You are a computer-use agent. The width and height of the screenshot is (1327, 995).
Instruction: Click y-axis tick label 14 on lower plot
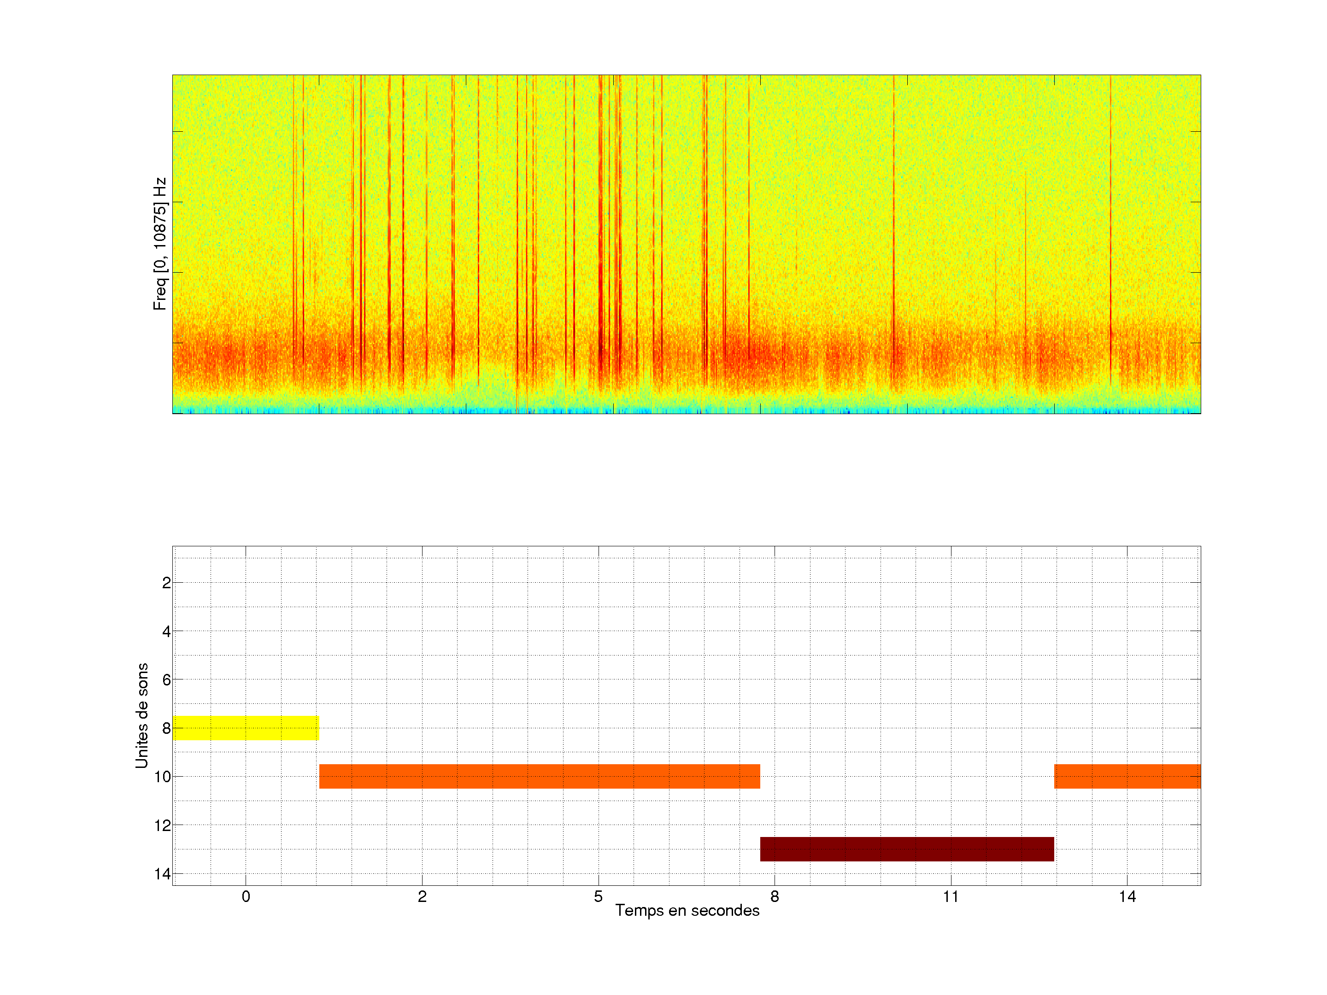[x=162, y=874]
